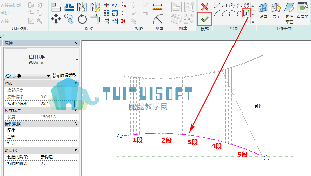Collapse the 标识数据 properties section
The width and height of the screenshot is (311, 176).
coord(76,124)
